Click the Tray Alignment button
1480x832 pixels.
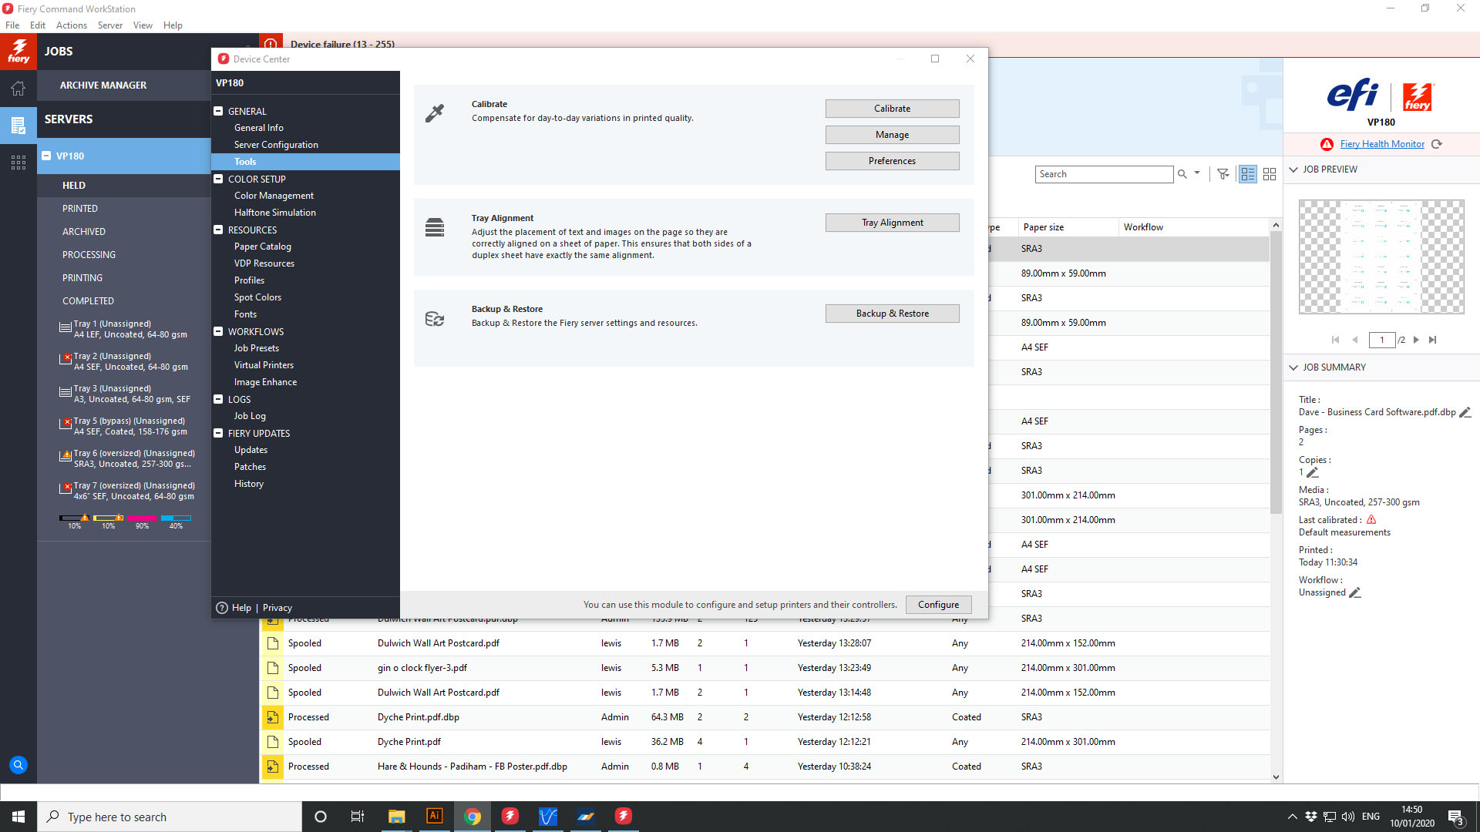pos(892,223)
